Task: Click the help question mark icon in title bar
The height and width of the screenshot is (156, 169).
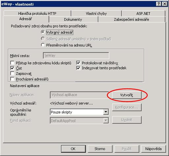Action: (x=158, y=4)
